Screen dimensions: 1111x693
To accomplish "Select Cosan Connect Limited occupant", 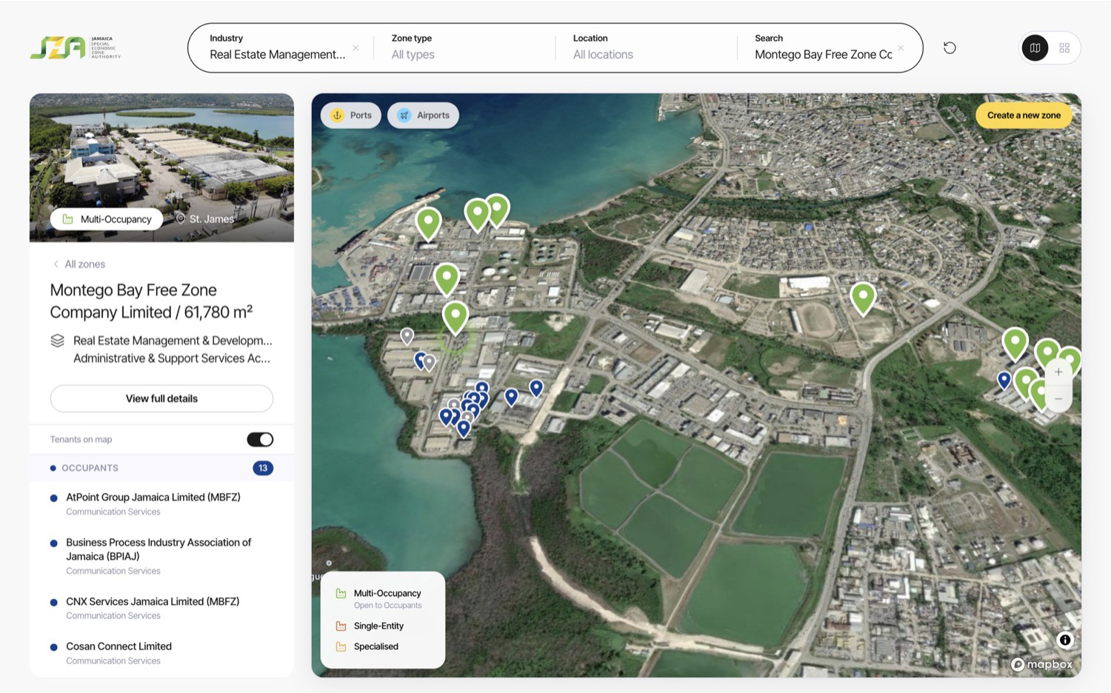I will click(x=161, y=653).
